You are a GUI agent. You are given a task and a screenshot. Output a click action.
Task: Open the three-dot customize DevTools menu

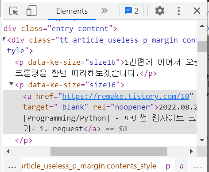click(179, 11)
